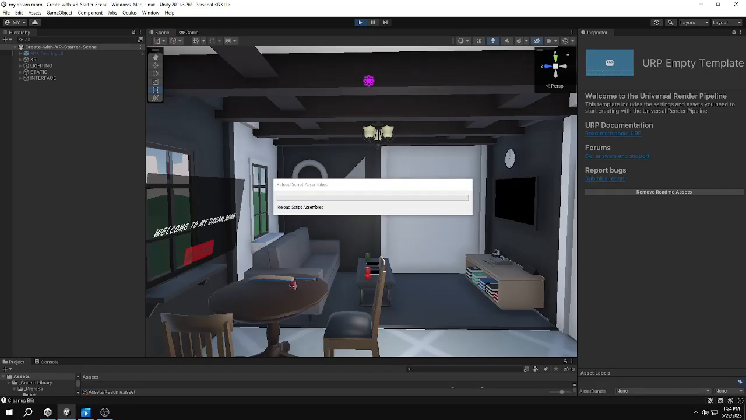The width and height of the screenshot is (746, 420).
Task: Switch to the Game tab
Action: 189,33
